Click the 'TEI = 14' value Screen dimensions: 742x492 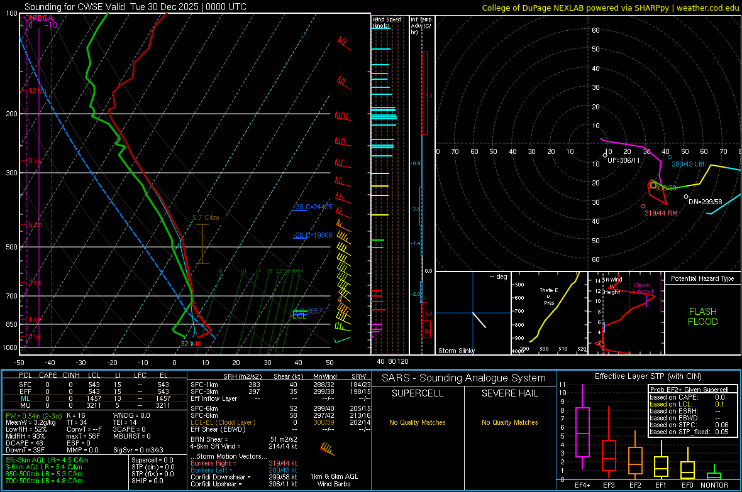tap(125, 422)
